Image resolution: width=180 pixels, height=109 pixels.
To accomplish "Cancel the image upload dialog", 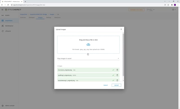I will click(x=105, y=85).
